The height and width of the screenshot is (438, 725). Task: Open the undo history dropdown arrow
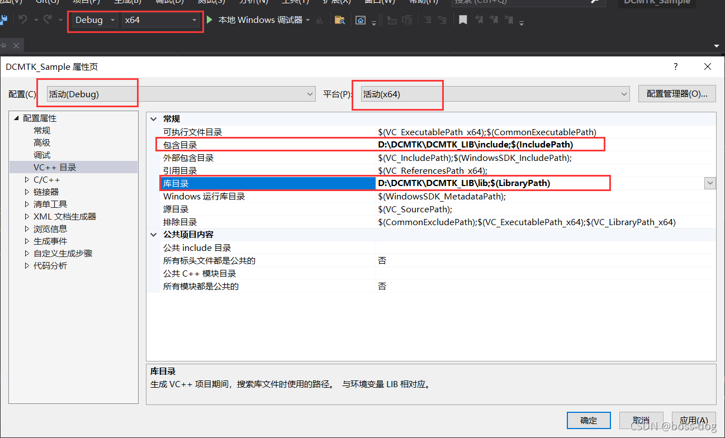pos(36,20)
